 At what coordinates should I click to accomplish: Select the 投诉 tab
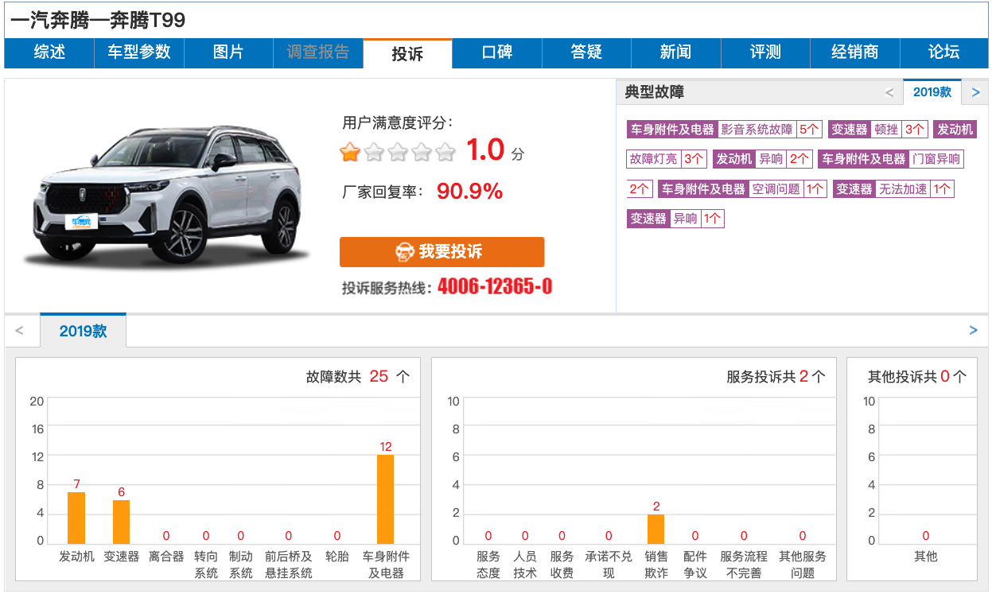click(407, 53)
